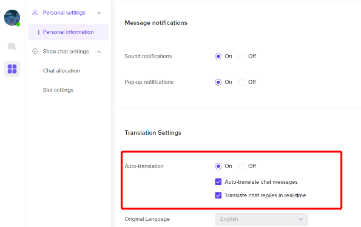Click the Personal settings menu heading

(x=64, y=13)
